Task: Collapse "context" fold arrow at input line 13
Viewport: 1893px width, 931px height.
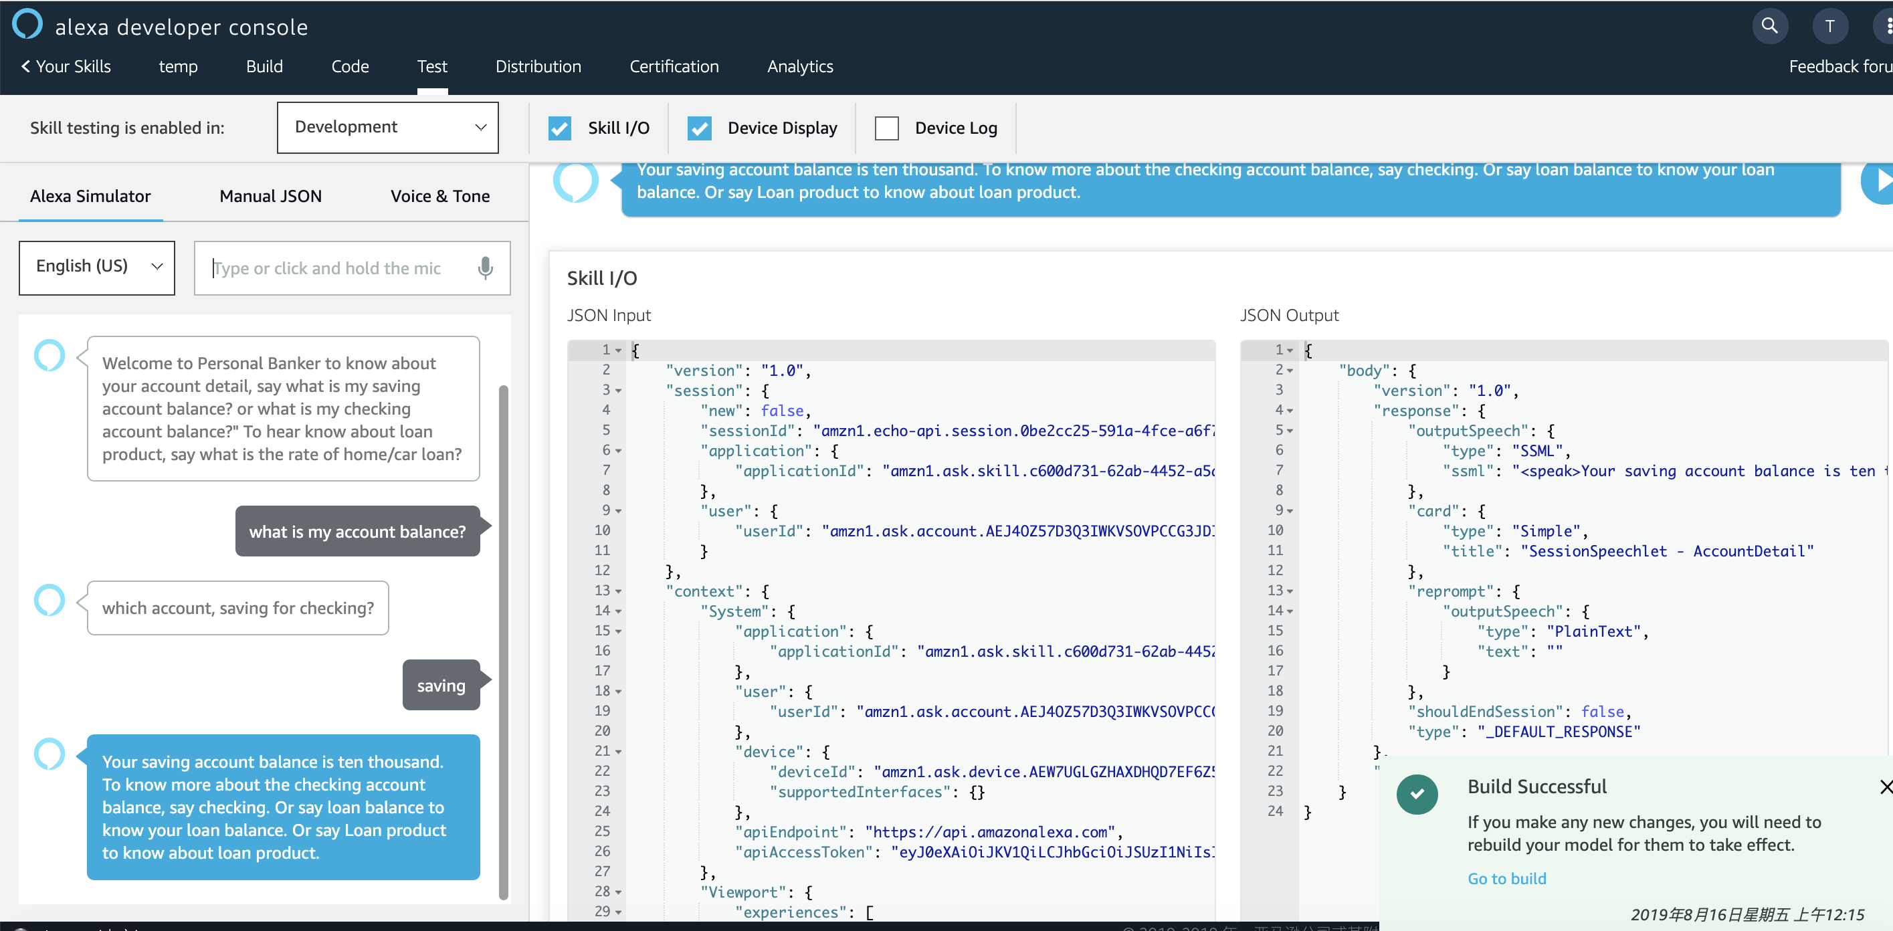Action: coord(619,591)
